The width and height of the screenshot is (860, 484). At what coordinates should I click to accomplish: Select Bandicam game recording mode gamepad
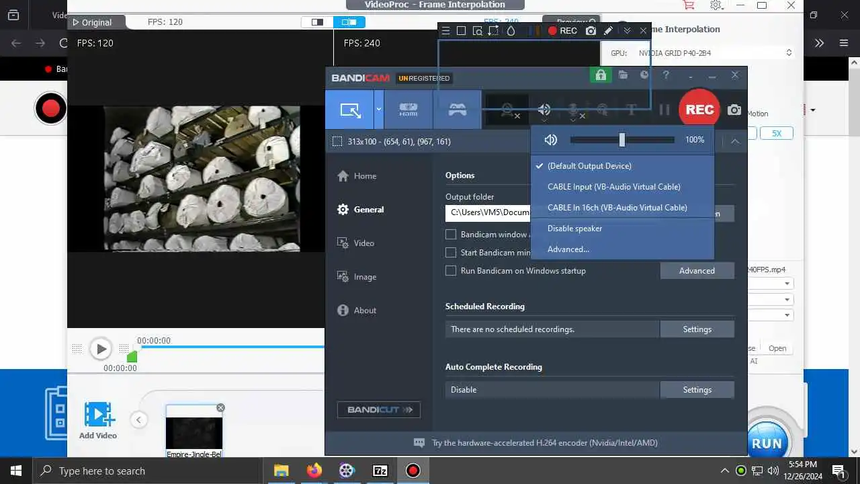(458, 110)
